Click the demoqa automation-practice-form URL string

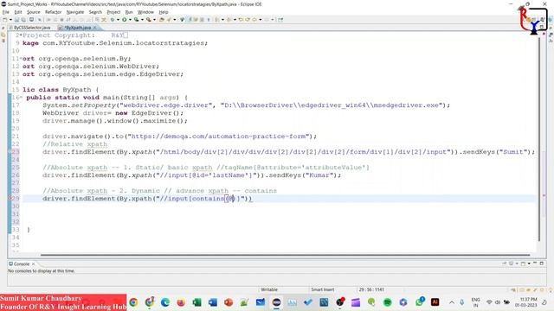pyautogui.click(x=219, y=136)
